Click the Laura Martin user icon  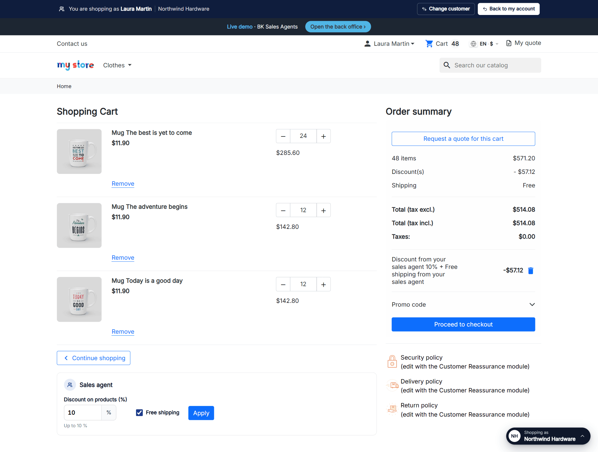(367, 44)
